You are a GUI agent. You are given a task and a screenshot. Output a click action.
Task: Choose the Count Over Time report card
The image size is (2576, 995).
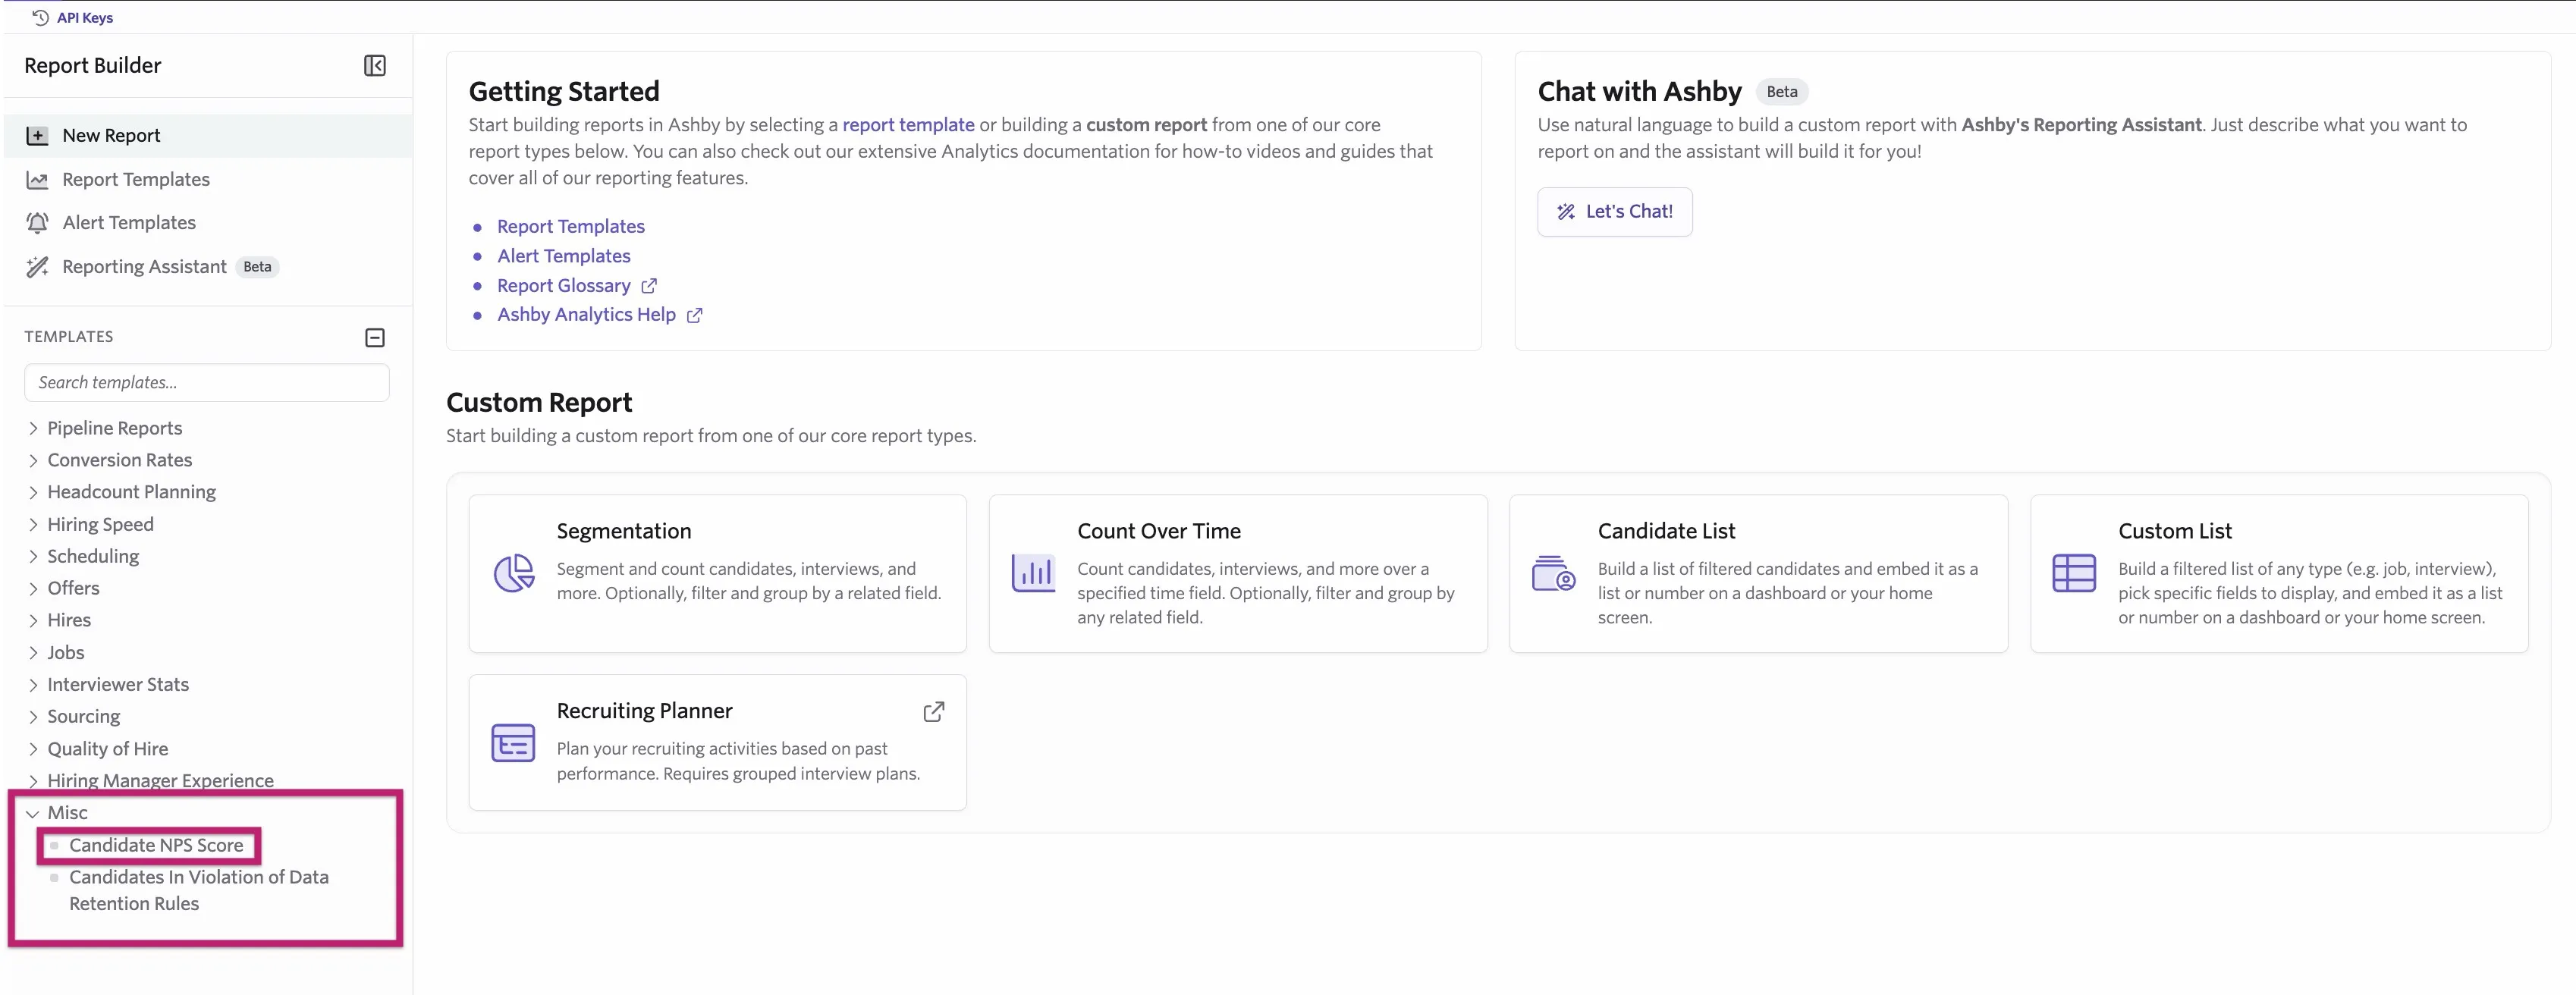(x=1238, y=574)
